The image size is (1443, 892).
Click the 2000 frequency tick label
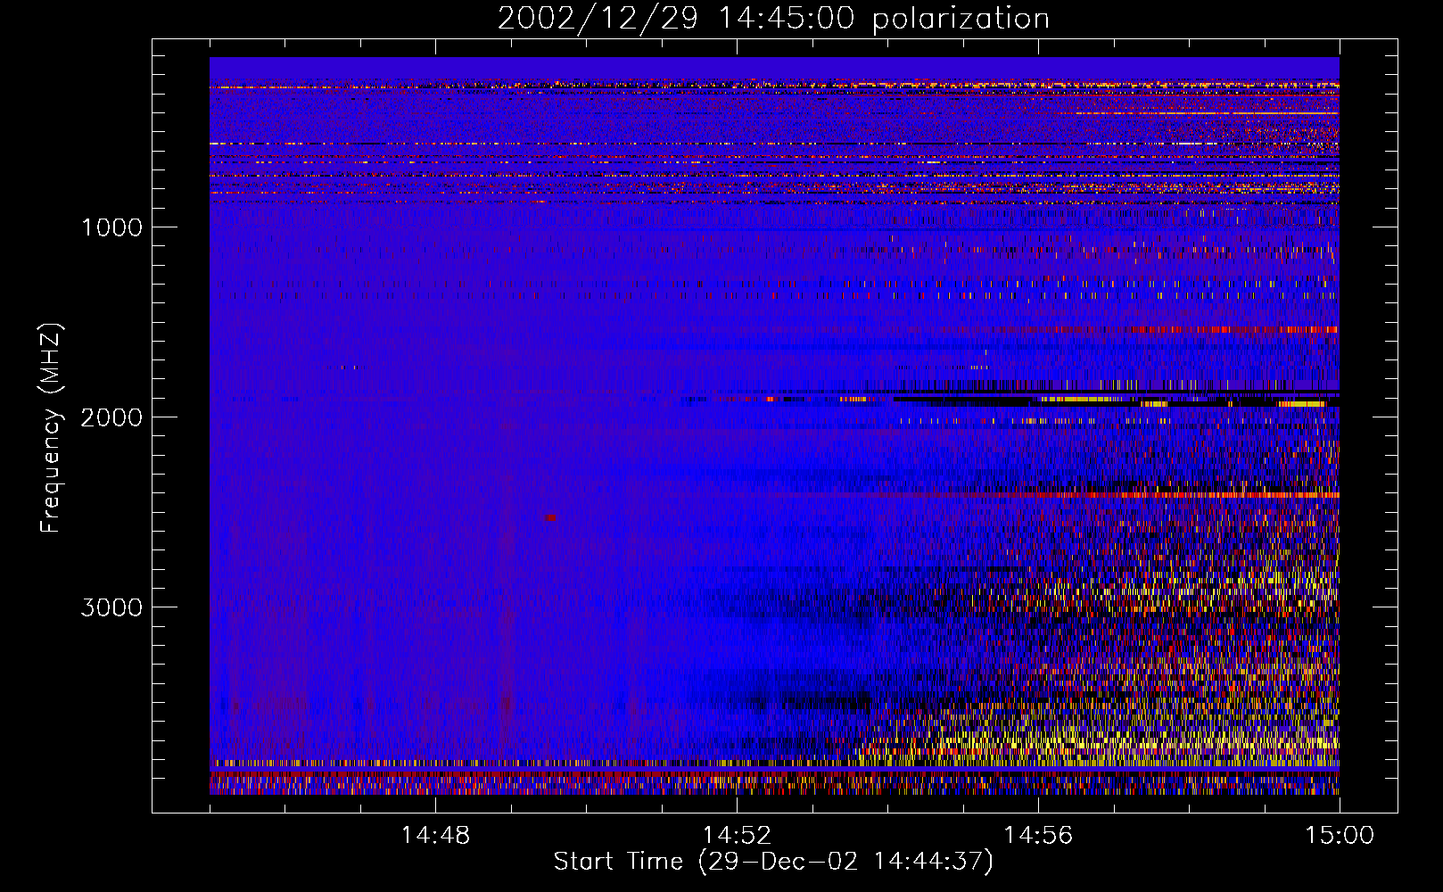[111, 417]
